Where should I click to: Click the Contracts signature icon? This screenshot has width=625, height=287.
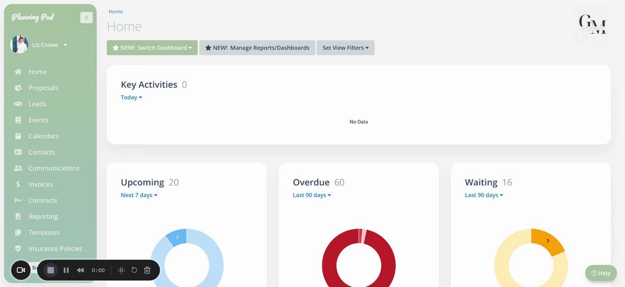[x=18, y=200]
